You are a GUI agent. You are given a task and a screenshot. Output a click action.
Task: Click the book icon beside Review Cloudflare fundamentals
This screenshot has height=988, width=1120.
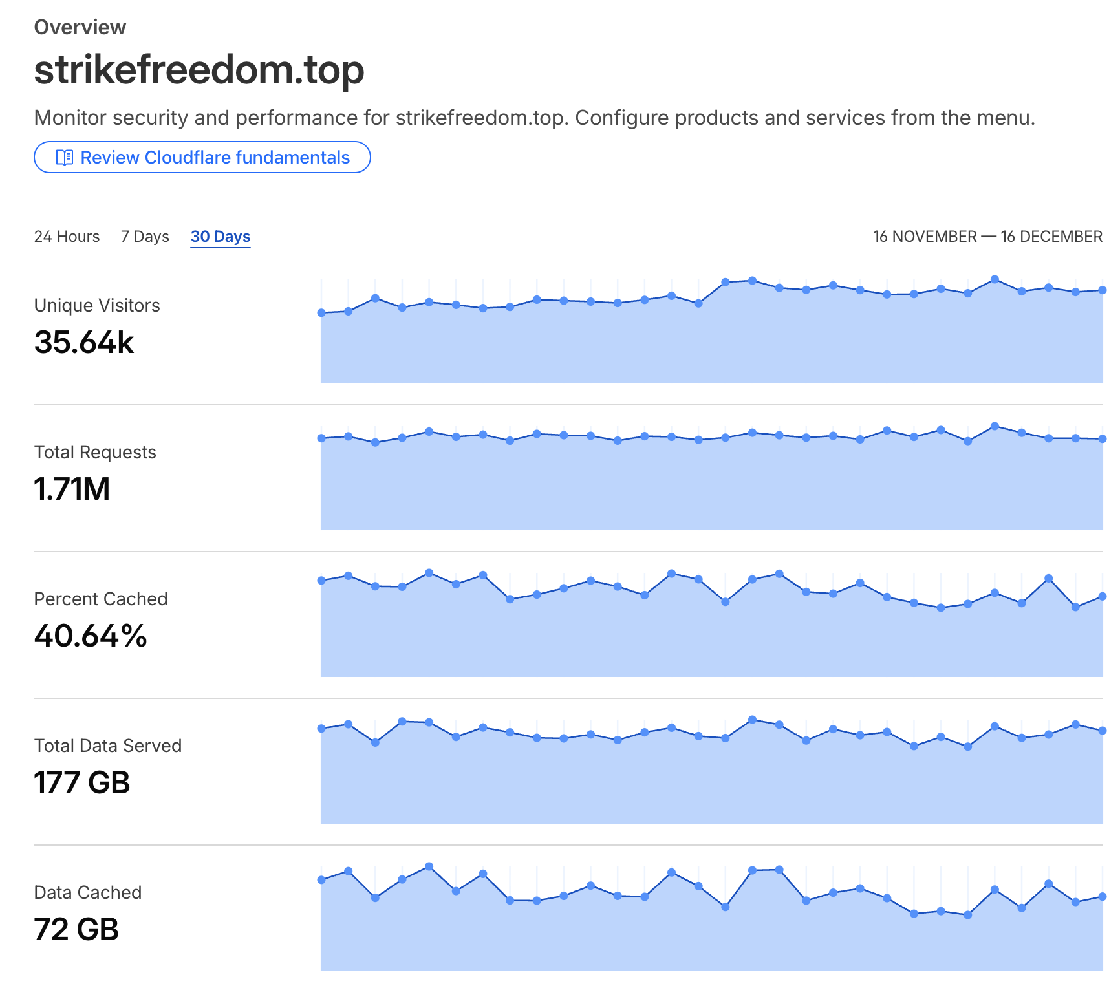click(x=64, y=158)
